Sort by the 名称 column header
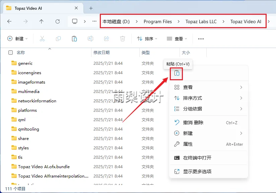Image resolution: width=276 pixels, height=193 pixels. [x=21, y=53]
